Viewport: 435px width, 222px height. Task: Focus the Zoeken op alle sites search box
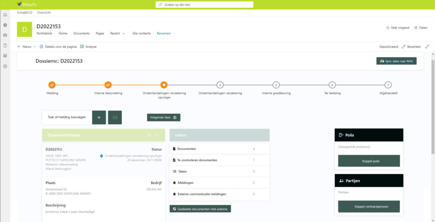point(204,5)
